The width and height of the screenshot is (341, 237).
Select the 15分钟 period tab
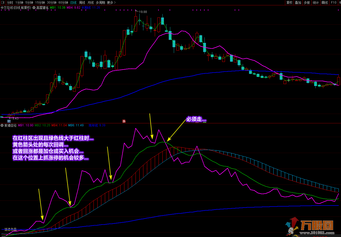(x=40, y=3)
